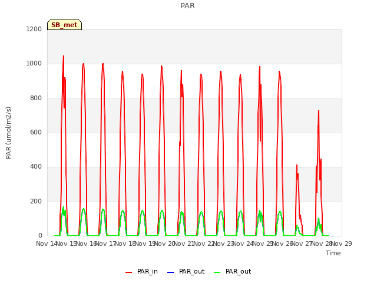
Task: Click the small red peak near 400 on Nov 26
Action: tap(297, 166)
